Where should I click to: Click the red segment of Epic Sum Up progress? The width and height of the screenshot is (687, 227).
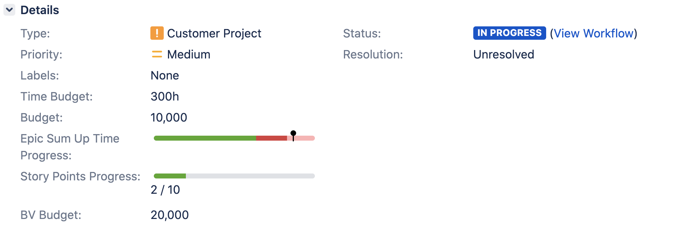[271, 138]
